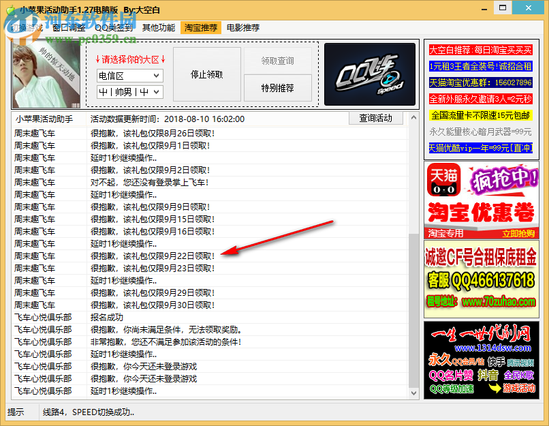549x426 pixels.
Task: Open the 大空白推荐 每日淘宝买买买 link
Action: pos(481,50)
